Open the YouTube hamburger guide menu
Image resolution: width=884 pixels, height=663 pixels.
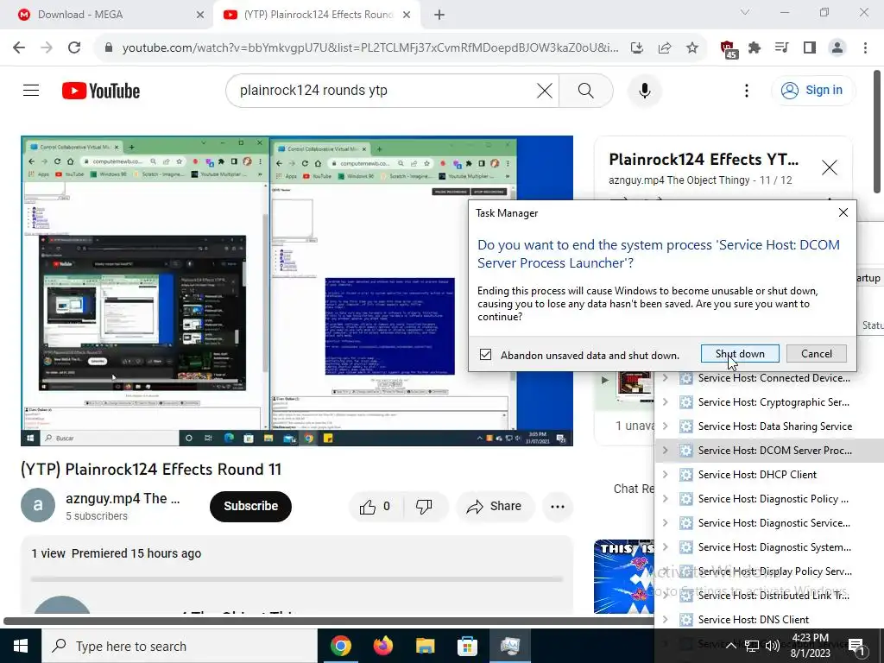pos(31,90)
